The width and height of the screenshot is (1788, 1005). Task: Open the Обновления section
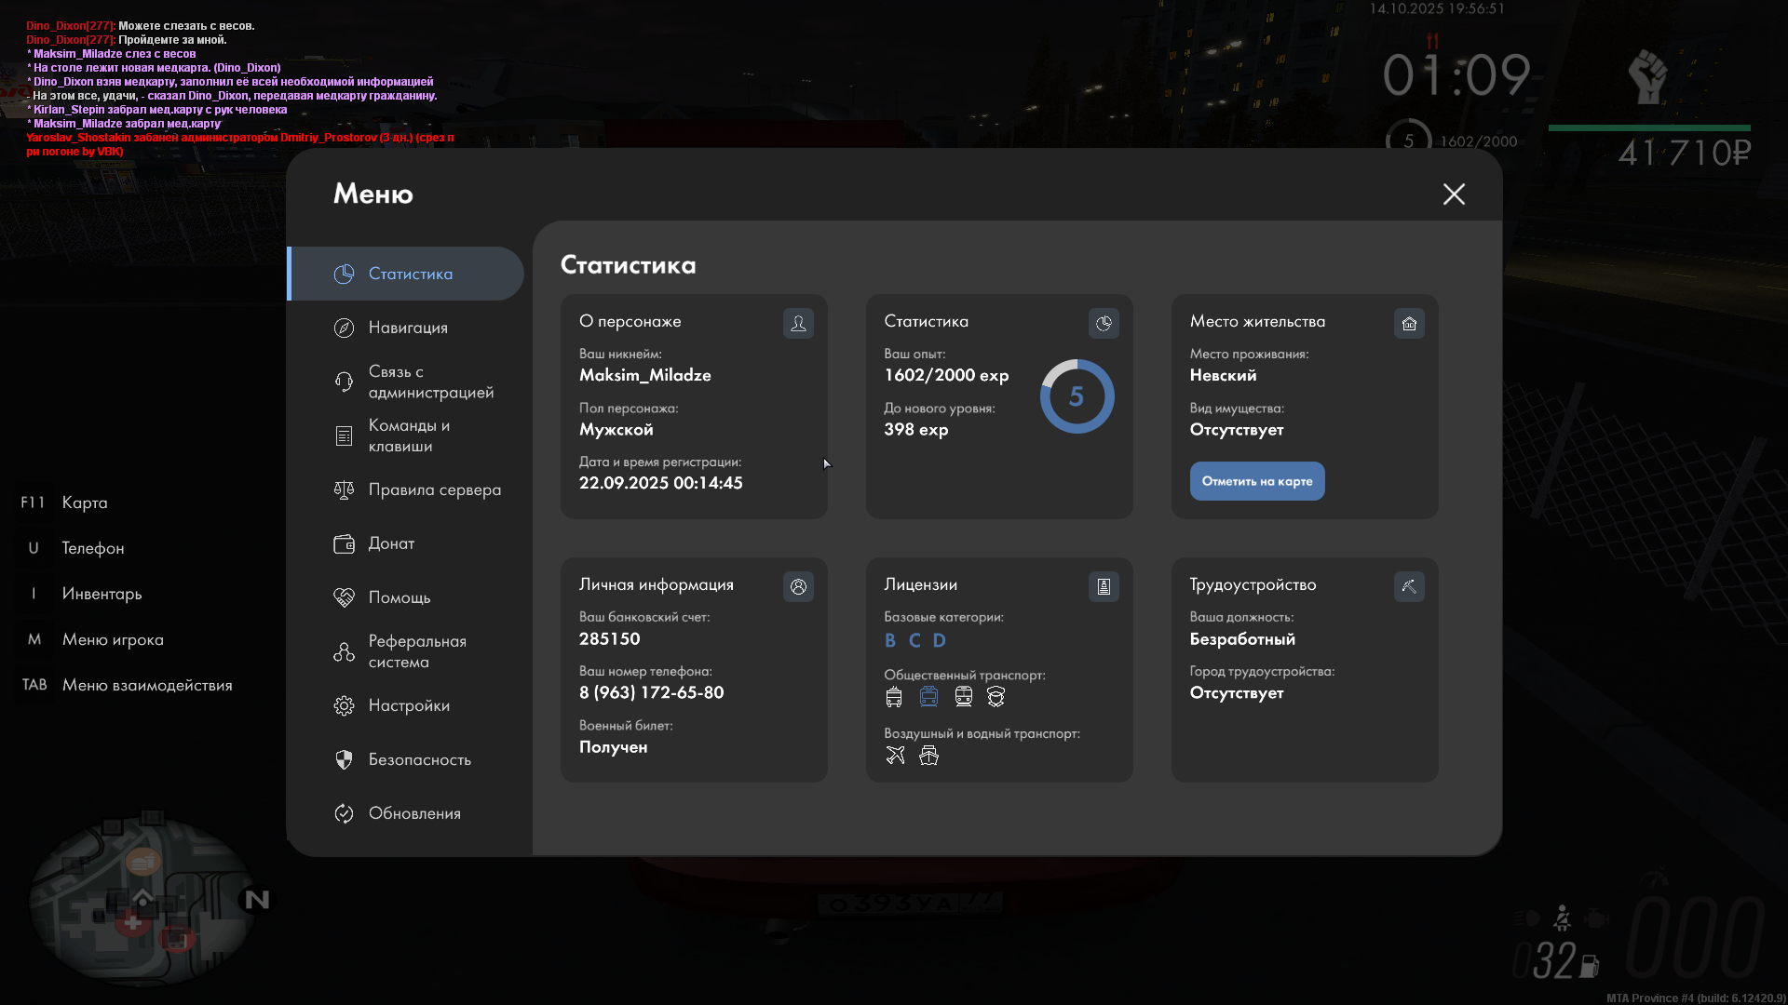(x=414, y=813)
